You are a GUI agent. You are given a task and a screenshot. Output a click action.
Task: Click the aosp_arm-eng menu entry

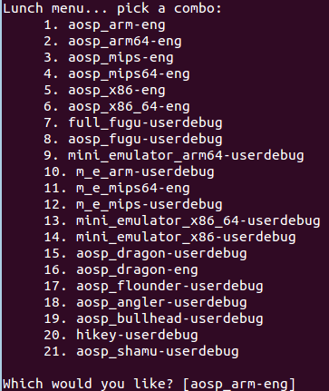click(117, 25)
